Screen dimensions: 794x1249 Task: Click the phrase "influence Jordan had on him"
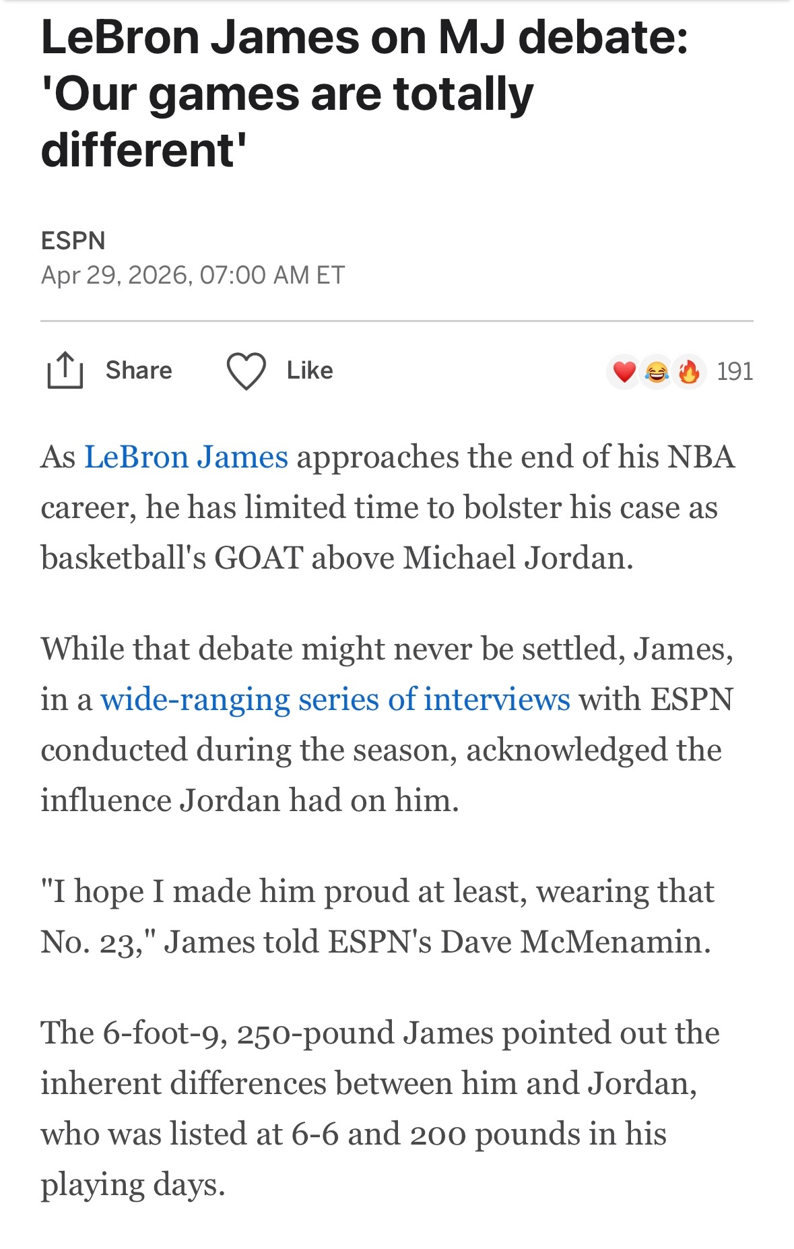click(x=249, y=800)
